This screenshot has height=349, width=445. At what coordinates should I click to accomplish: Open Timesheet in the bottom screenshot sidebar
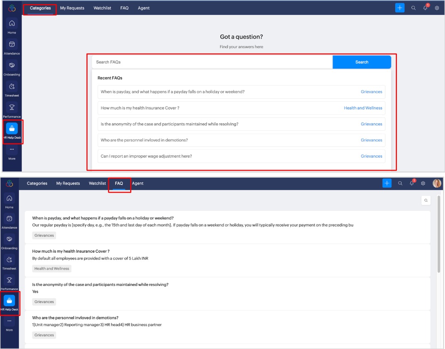coord(10,263)
